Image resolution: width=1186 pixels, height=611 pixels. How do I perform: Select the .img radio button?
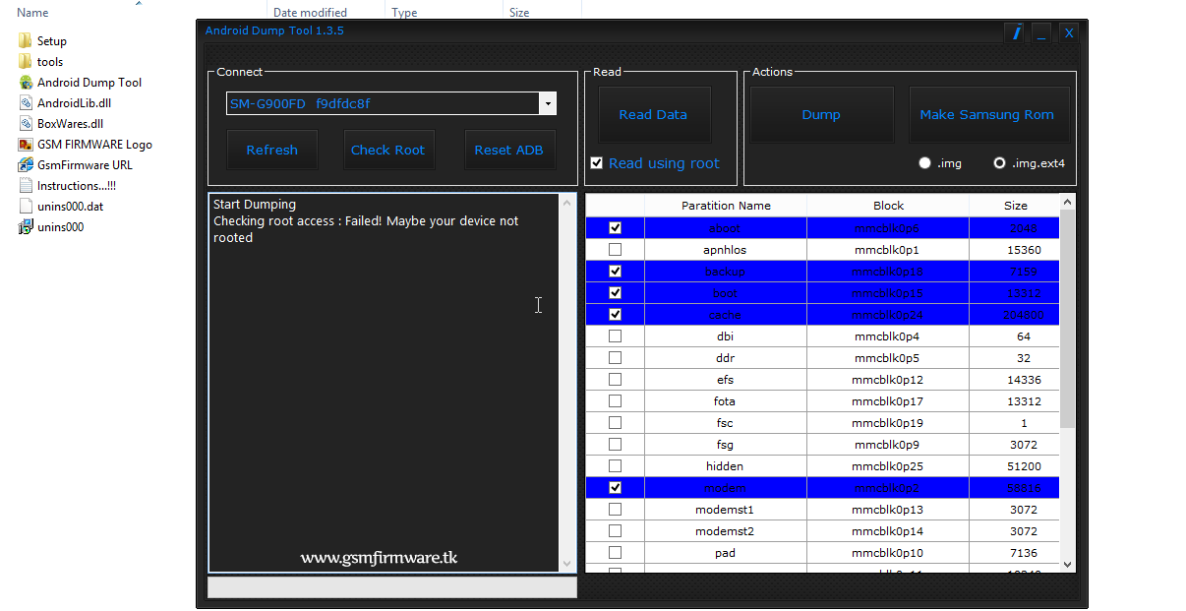pyautogui.click(x=924, y=163)
